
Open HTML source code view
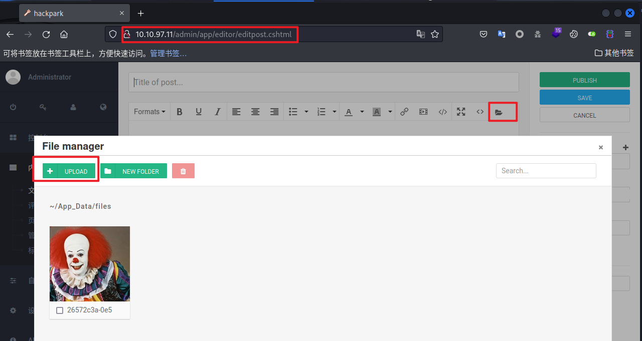480,112
